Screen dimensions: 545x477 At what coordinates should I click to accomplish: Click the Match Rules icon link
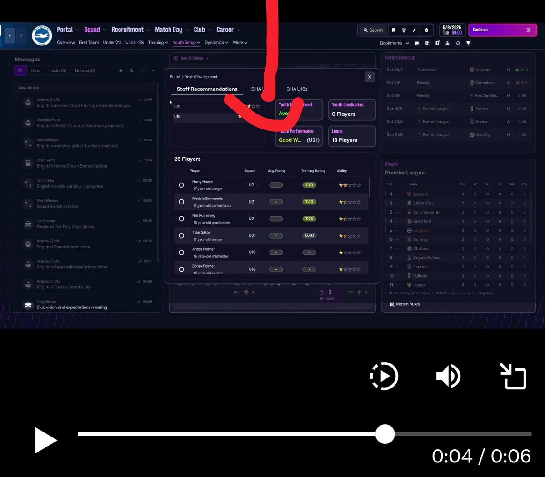click(392, 304)
